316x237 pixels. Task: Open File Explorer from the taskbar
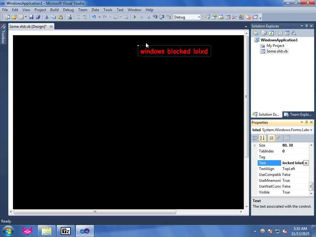click(x=47, y=231)
